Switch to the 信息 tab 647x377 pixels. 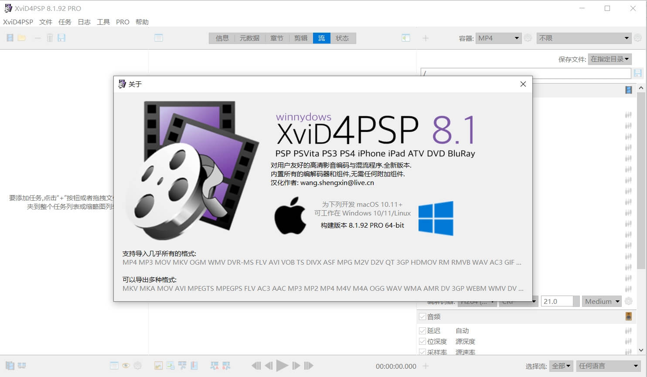[222, 38]
